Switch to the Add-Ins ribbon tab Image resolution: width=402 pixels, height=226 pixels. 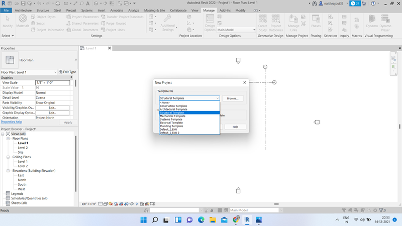(225, 10)
